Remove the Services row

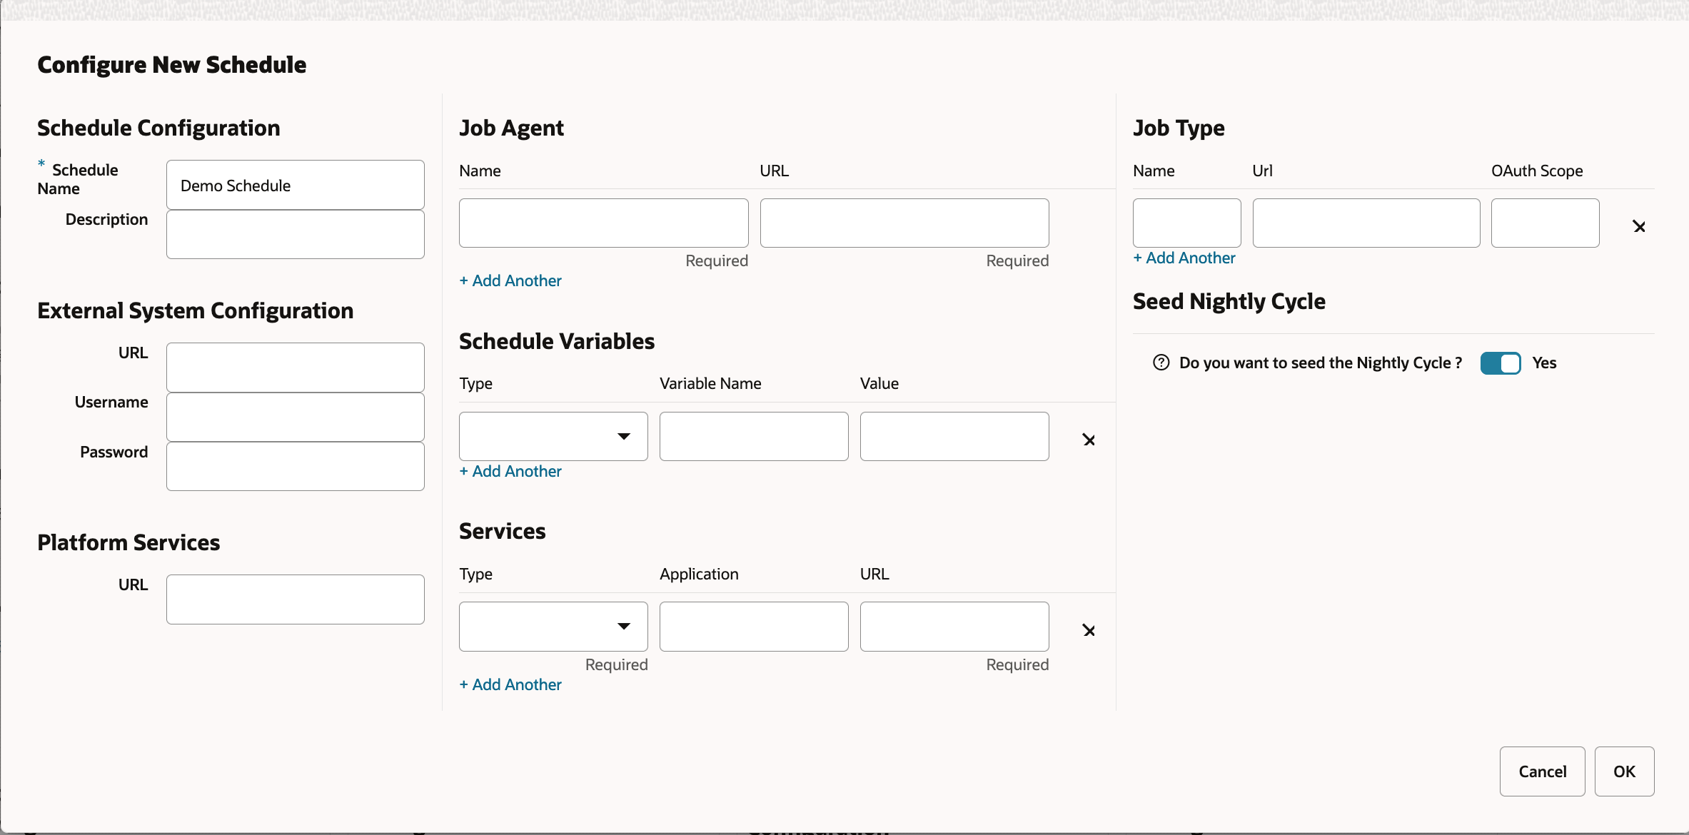[1089, 630]
